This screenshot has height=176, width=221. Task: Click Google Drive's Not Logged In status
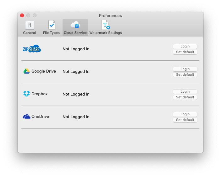click(x=76, y=72)
